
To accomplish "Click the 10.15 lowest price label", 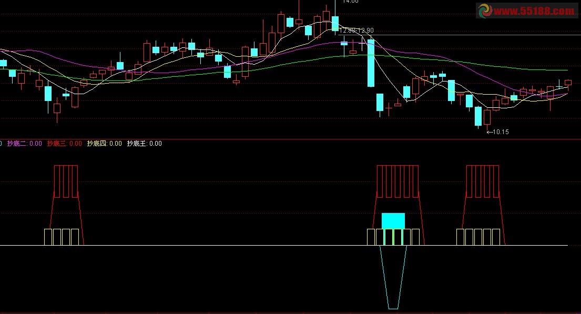I will (x=497, y=132).
